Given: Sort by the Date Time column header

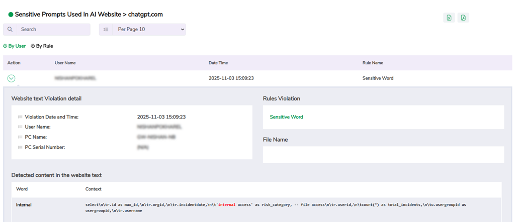Looking at the screenshot, I should click(x=218, y=63).
